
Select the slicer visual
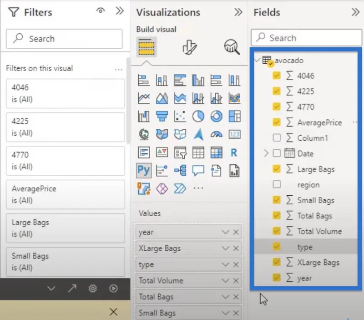(x=180, y=152)
